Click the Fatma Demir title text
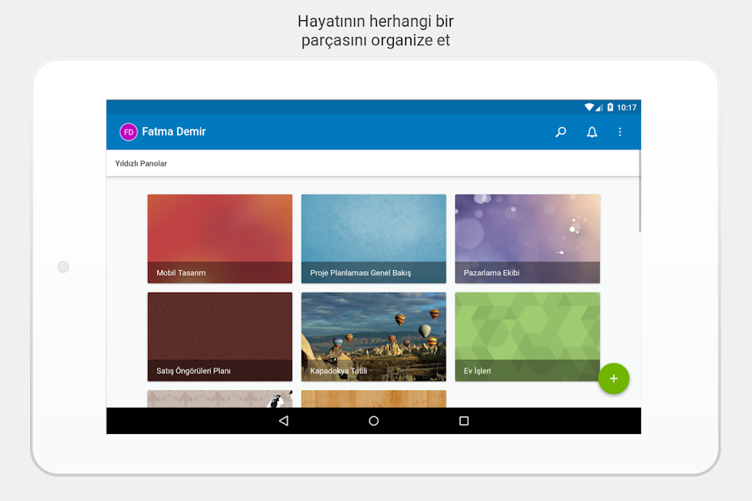 [x=174, y=132]
